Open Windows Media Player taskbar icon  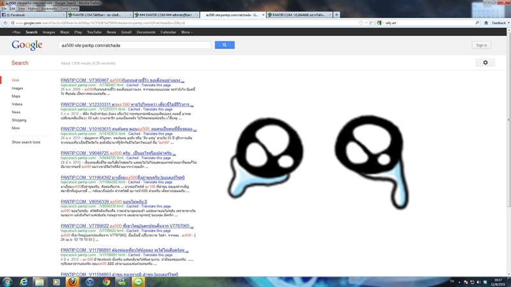tap(56, 282)
